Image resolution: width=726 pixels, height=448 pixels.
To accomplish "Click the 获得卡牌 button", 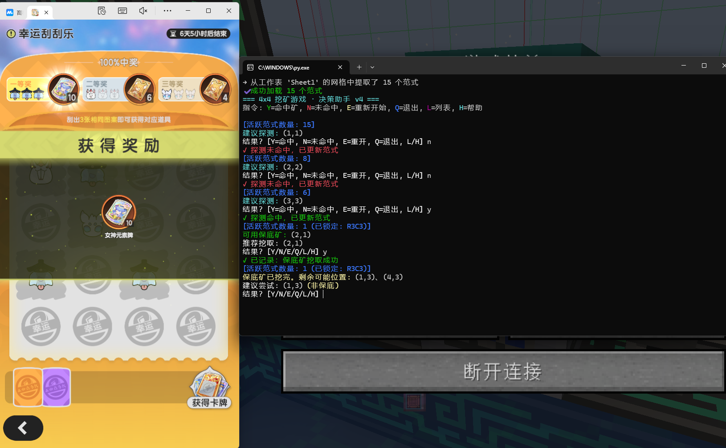I will 209,388.
